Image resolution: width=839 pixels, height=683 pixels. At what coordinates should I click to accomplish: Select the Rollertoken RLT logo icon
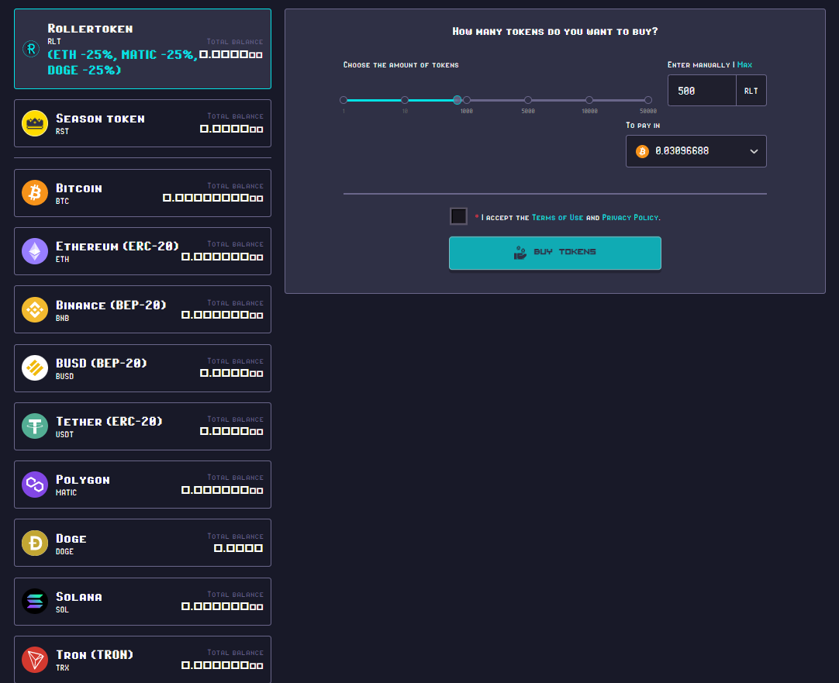[x=30, y=48]
